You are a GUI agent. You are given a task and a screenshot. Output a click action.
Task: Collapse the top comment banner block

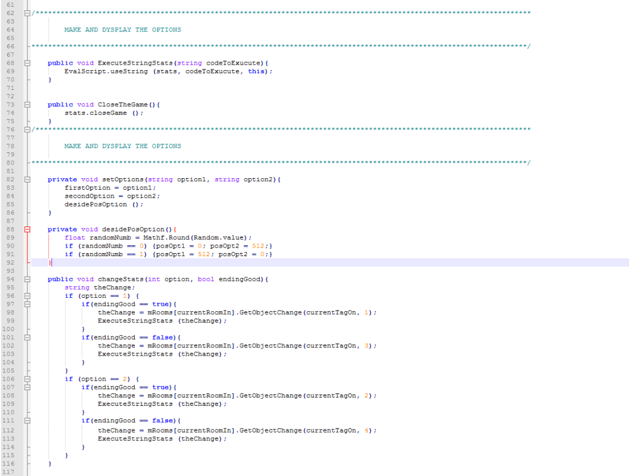[27, 12]
